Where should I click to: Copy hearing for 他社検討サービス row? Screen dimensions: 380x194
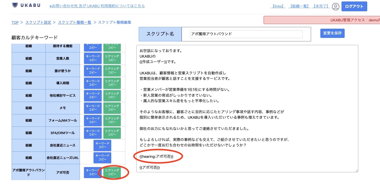pyautogui.click(x=112, y=96)
